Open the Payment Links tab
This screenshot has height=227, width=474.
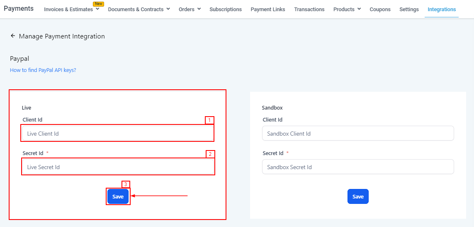[x=268, y=9]
